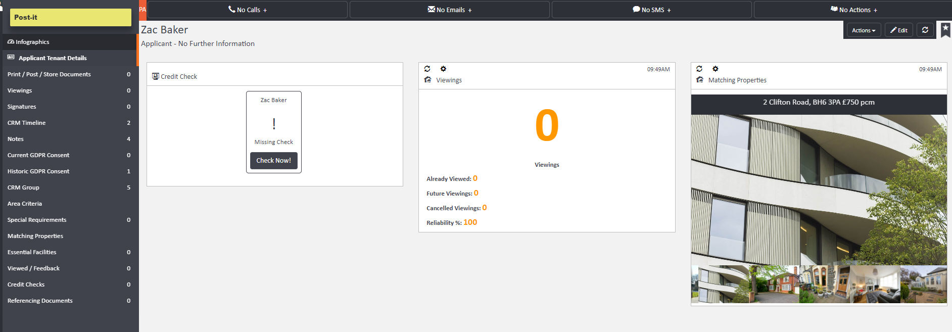Open Matching Properties widget settings gear
The width and height of the screenshot is (952, 332).
[x=716, y=69]
